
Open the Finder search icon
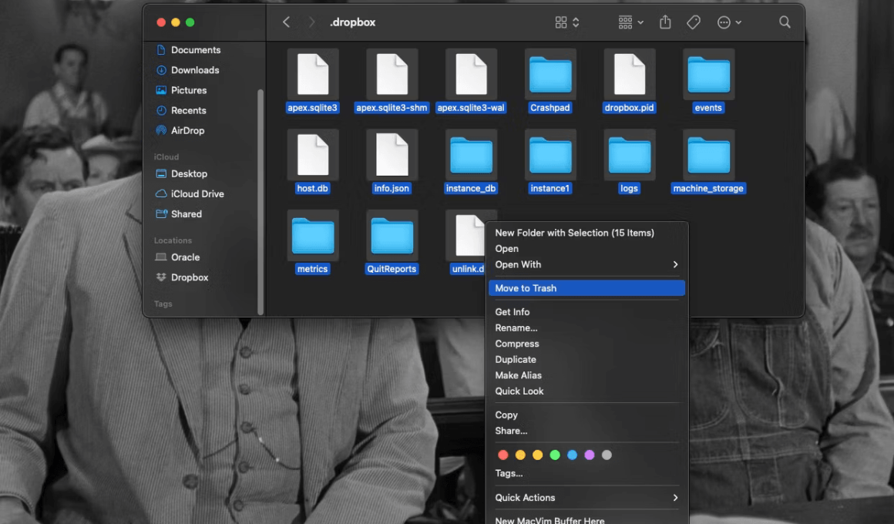(785, 22)
